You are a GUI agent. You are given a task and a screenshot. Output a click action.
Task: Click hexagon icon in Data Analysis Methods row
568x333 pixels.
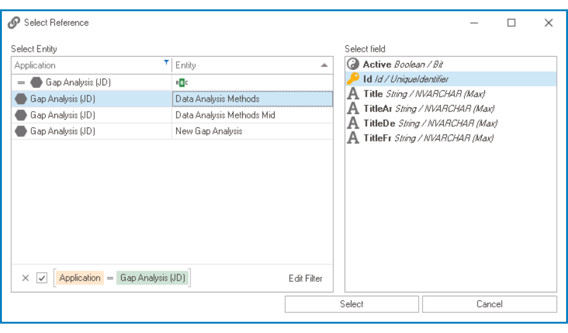21,99
